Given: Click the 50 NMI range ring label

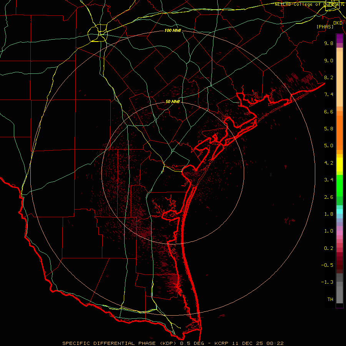Looking at the screenshot, I should [x=173, y=101].
